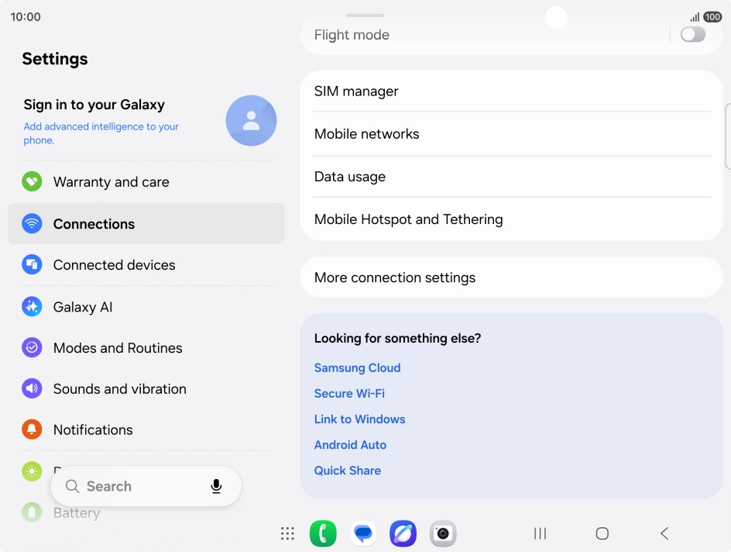The width and height of the screenshot is (731, 552).
Task: Open Notifications settings
Action: (146, 430)
